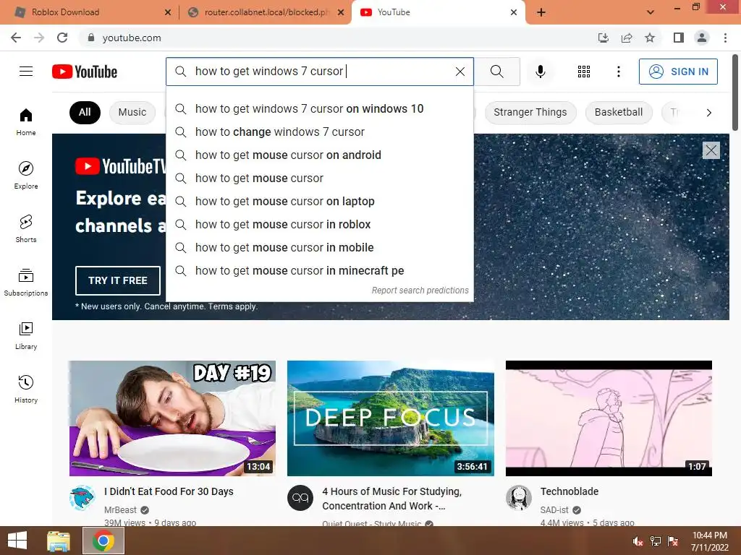Pick suggestion 'mouse cursor in mobile'
Screen dimensions: 741x555
[x=320, y=247]
